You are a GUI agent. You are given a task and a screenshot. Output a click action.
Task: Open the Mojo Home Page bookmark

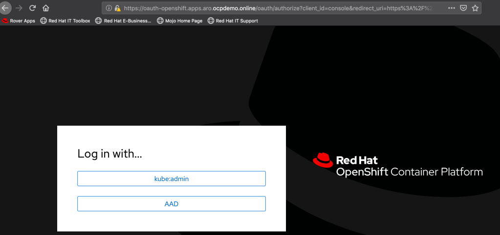click(179, 21)
